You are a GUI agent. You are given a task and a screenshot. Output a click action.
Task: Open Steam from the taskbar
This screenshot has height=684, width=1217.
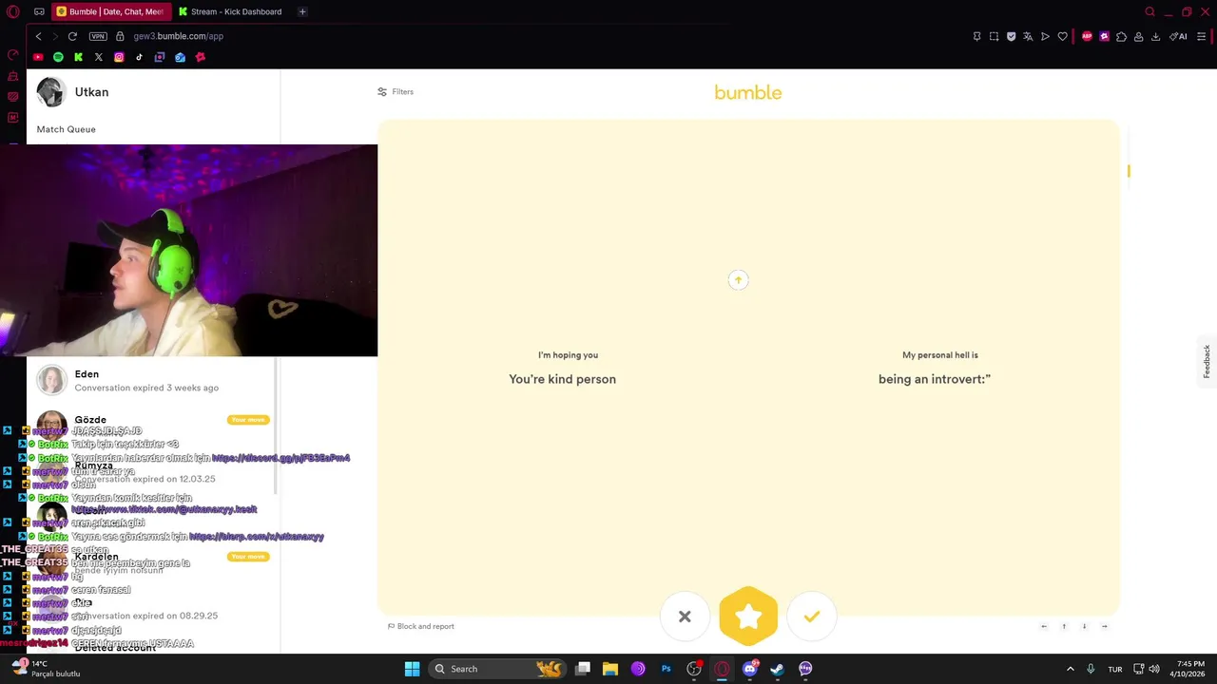777,669
